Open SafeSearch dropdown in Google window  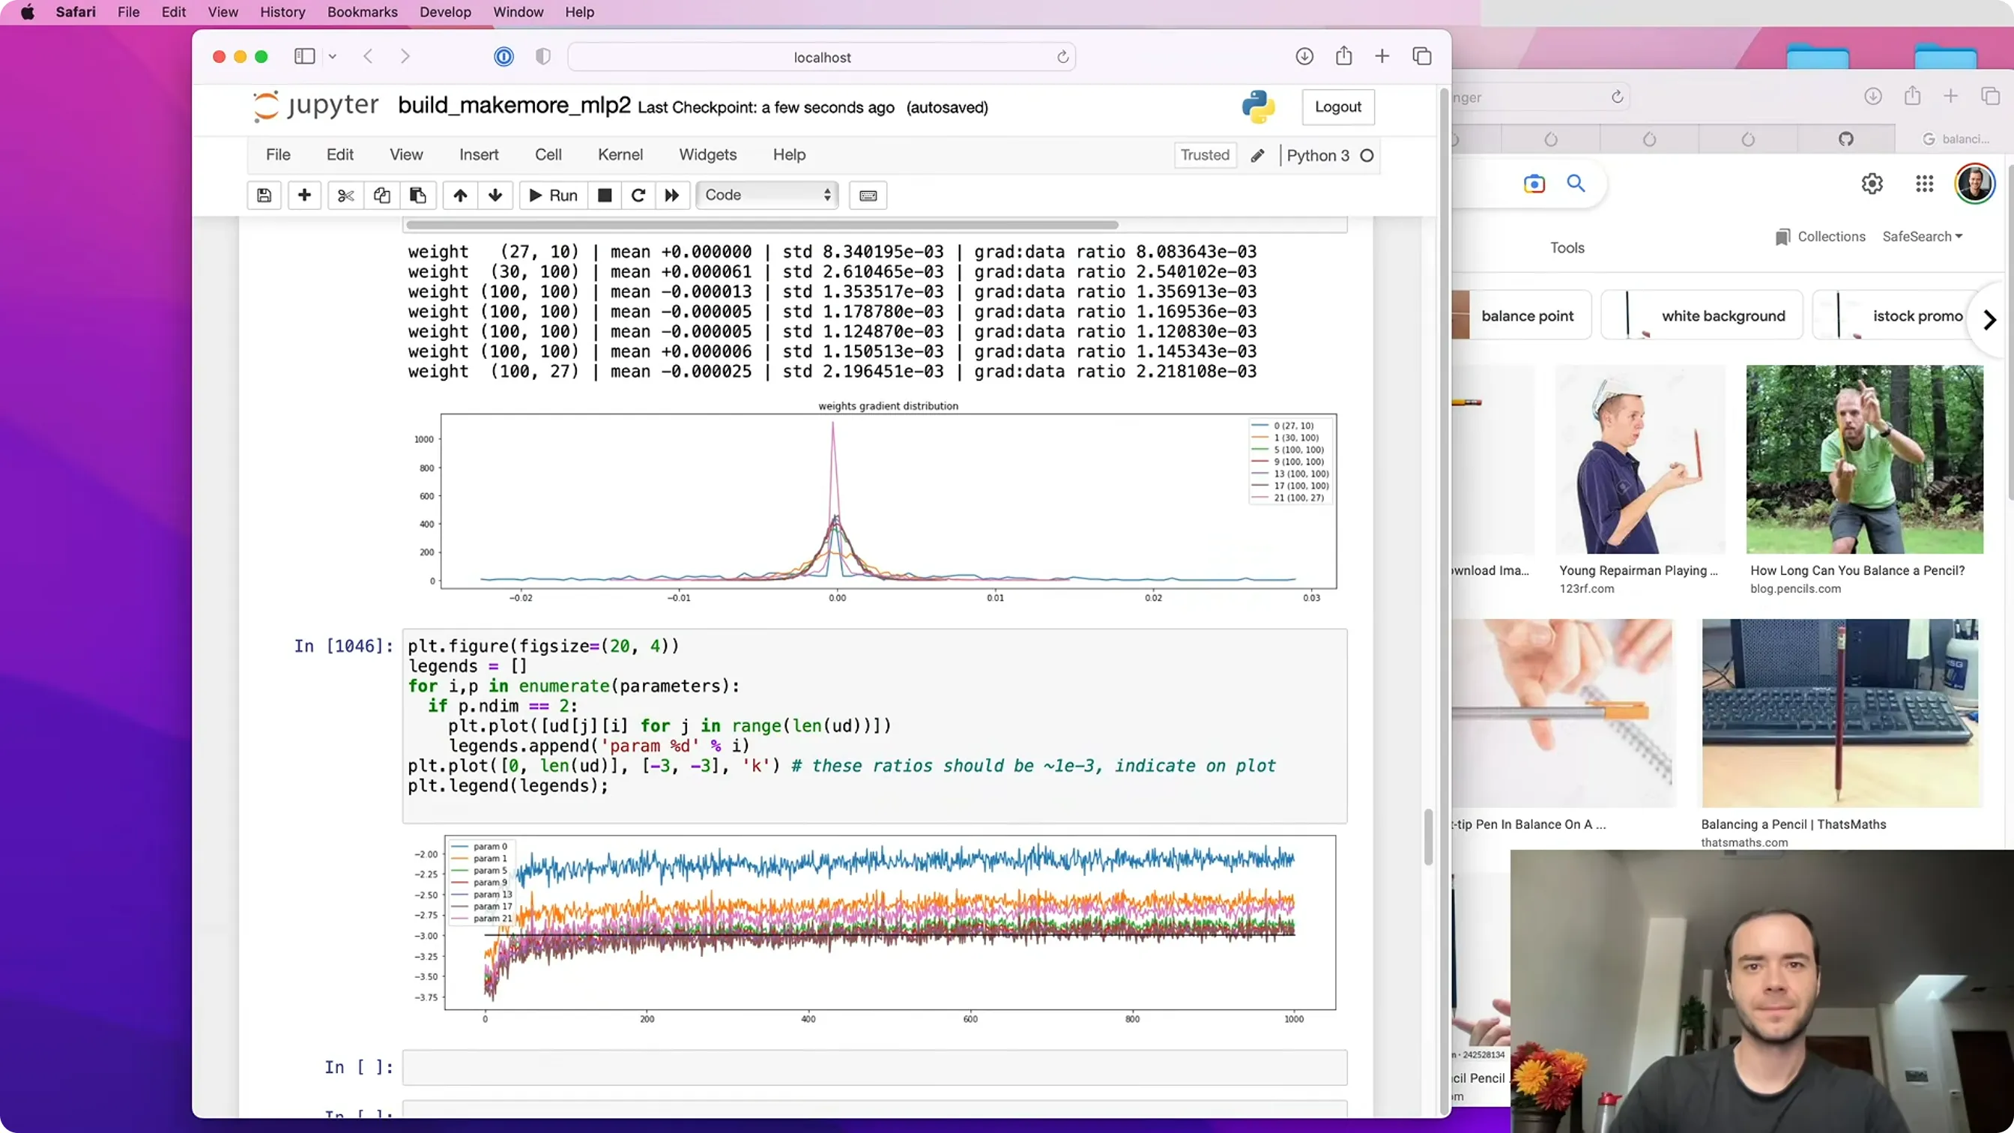(1922, 237)
